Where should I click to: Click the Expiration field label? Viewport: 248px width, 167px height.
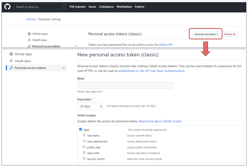pos(84,99)
